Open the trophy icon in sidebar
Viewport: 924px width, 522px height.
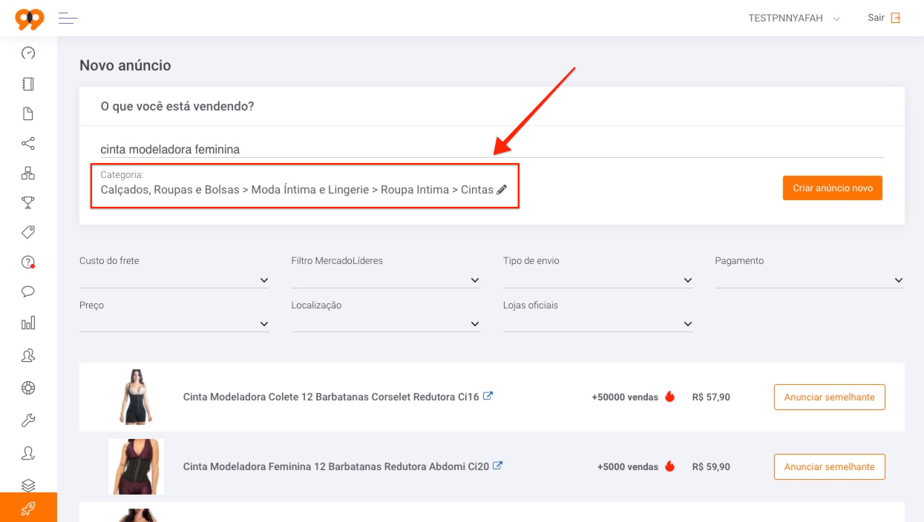coord(28,202)
